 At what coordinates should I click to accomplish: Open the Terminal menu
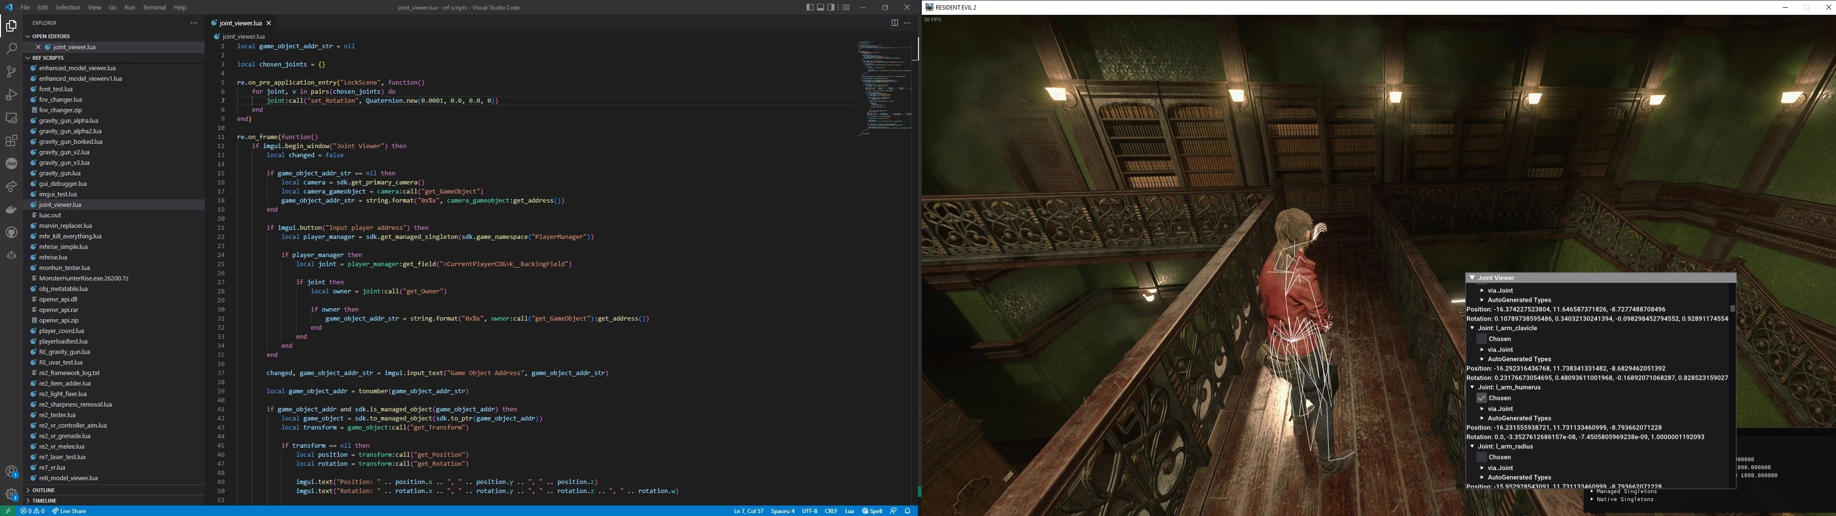pos(154,8)
